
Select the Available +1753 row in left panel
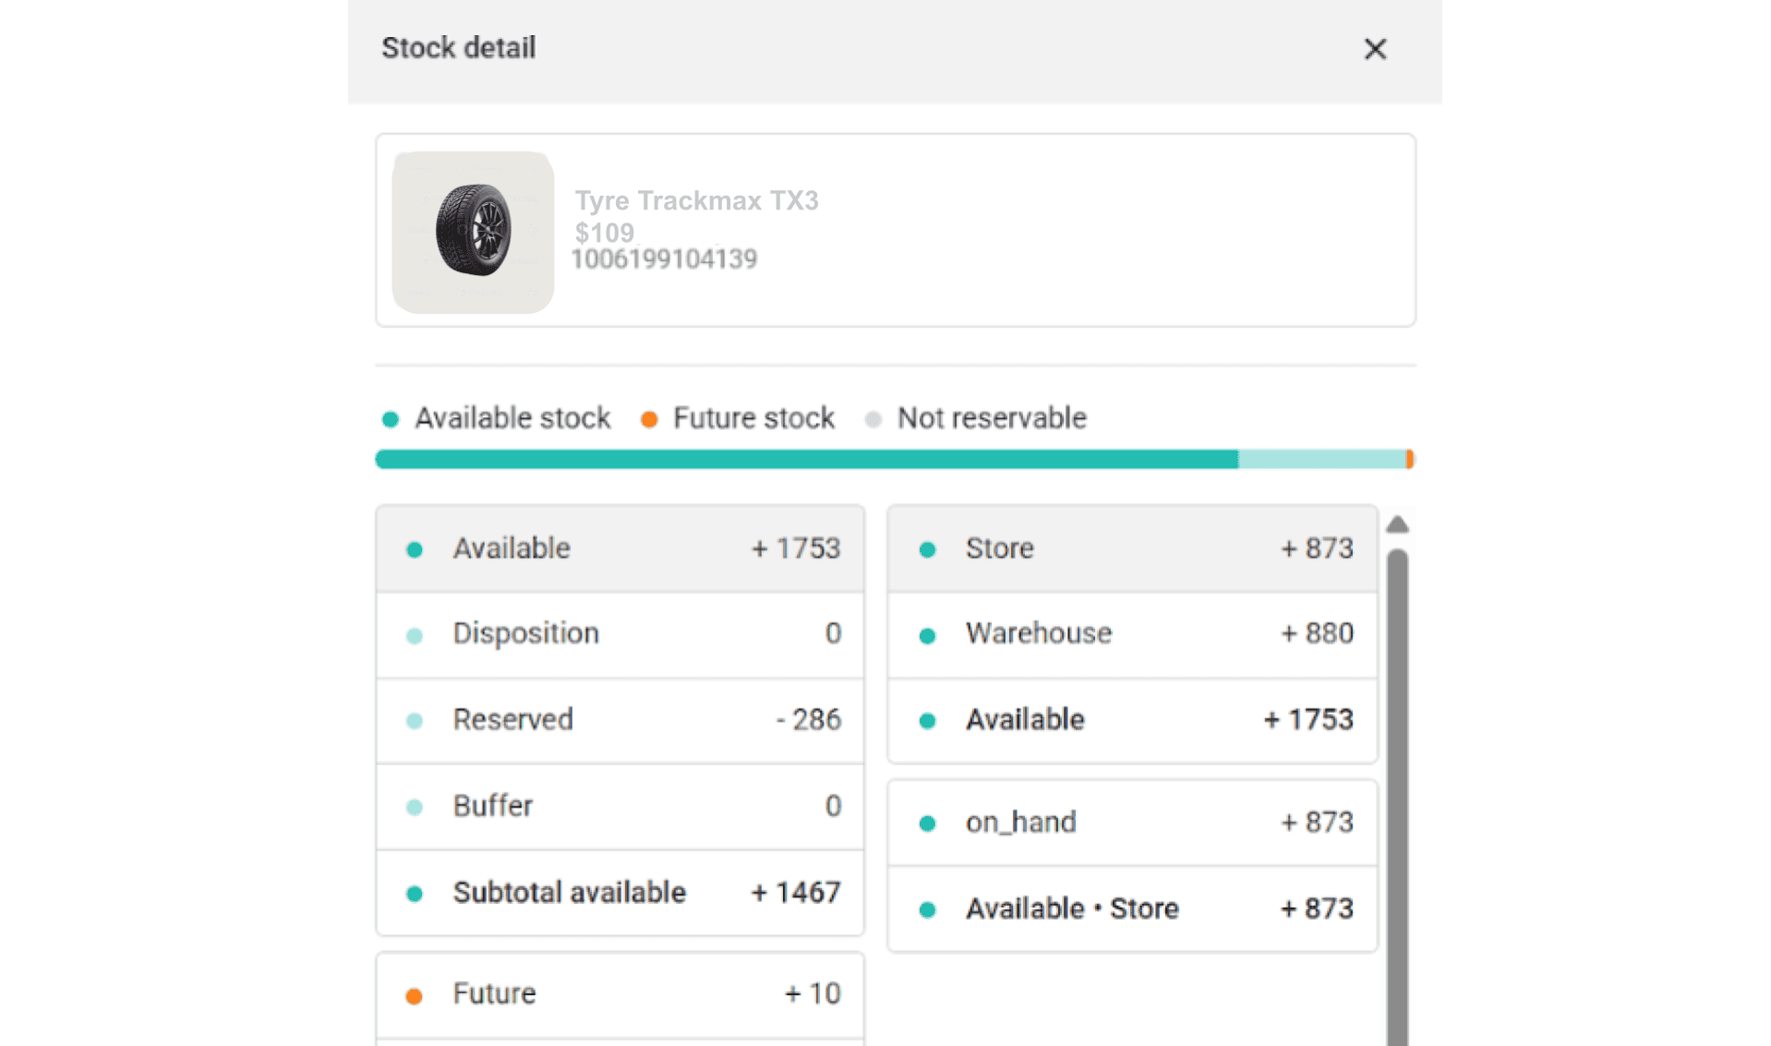620,548
